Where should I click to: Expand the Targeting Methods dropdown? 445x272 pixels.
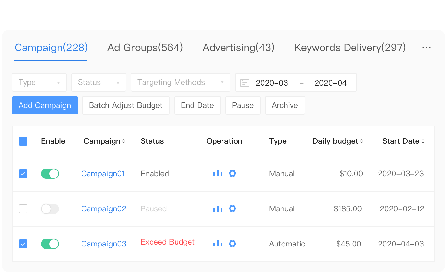point(181,82)
